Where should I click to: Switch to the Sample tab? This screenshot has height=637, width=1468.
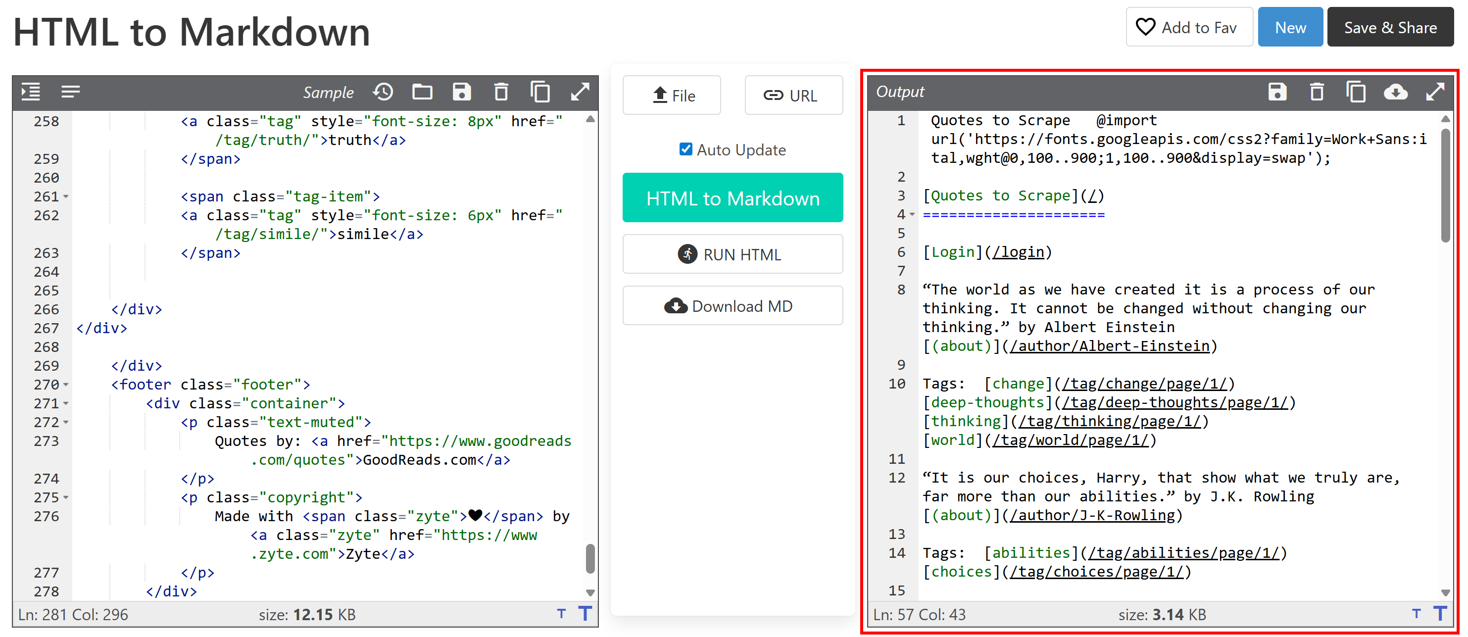pos(329,92)
